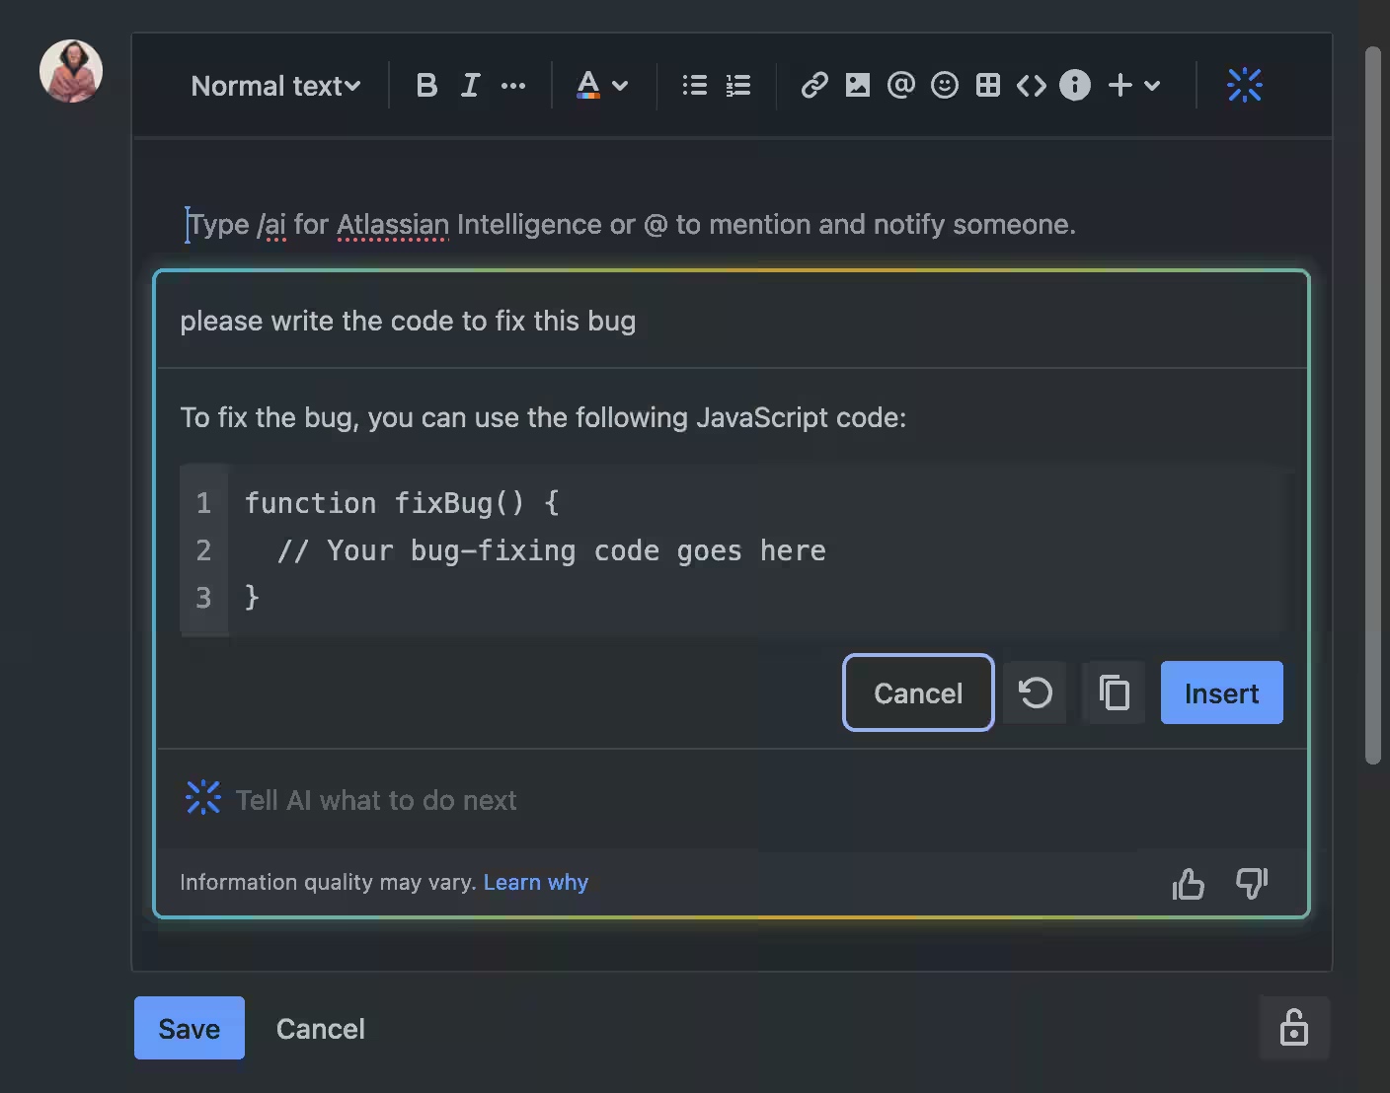Give thumbs up feedback
The height and width of the screenshot is (1093, 1390).
click(x=1189, y=883)
